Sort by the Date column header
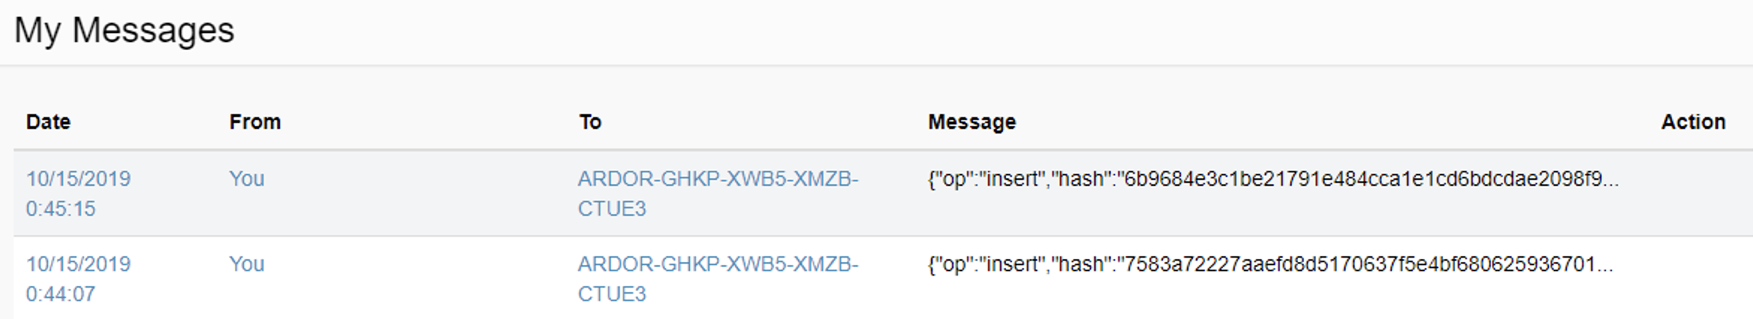Screen dimensions: 1753x319 tap(48, 121)
